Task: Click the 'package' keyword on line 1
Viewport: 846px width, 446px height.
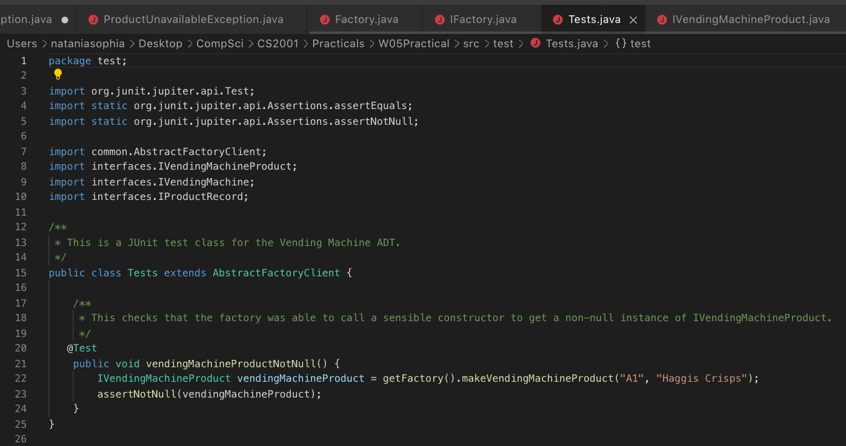Action: pos(70,61)
